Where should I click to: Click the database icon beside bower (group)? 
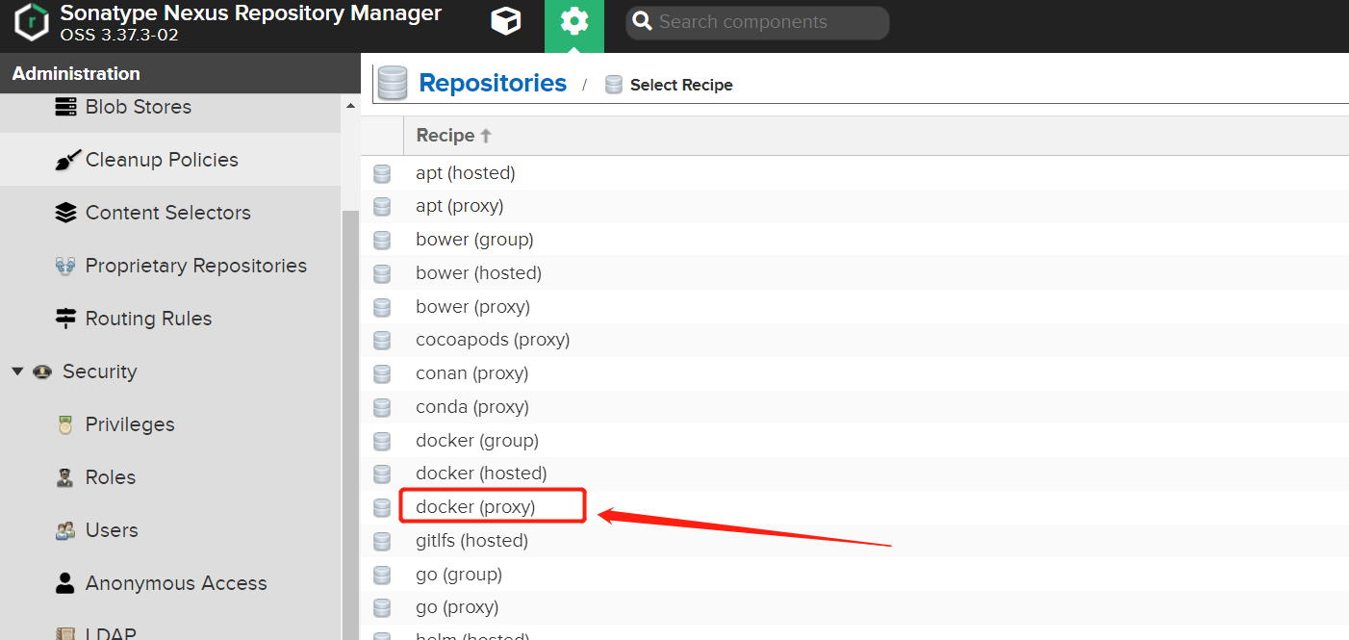click(x=382, y=240)
